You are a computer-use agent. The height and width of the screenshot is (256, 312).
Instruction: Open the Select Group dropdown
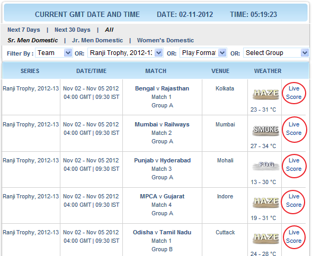(276, 53)
